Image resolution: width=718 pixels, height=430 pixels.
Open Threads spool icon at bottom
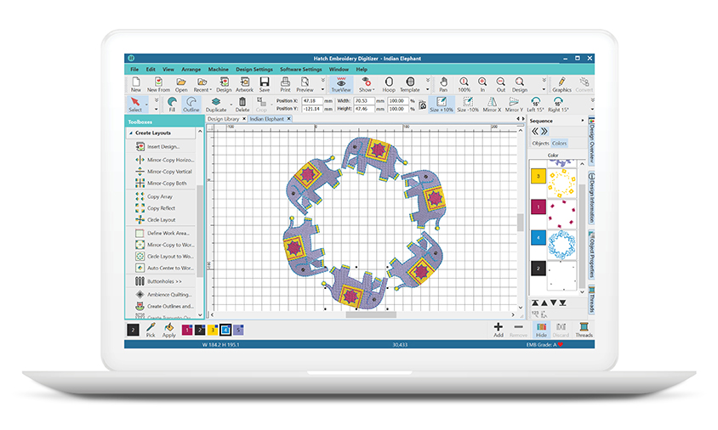584,330
